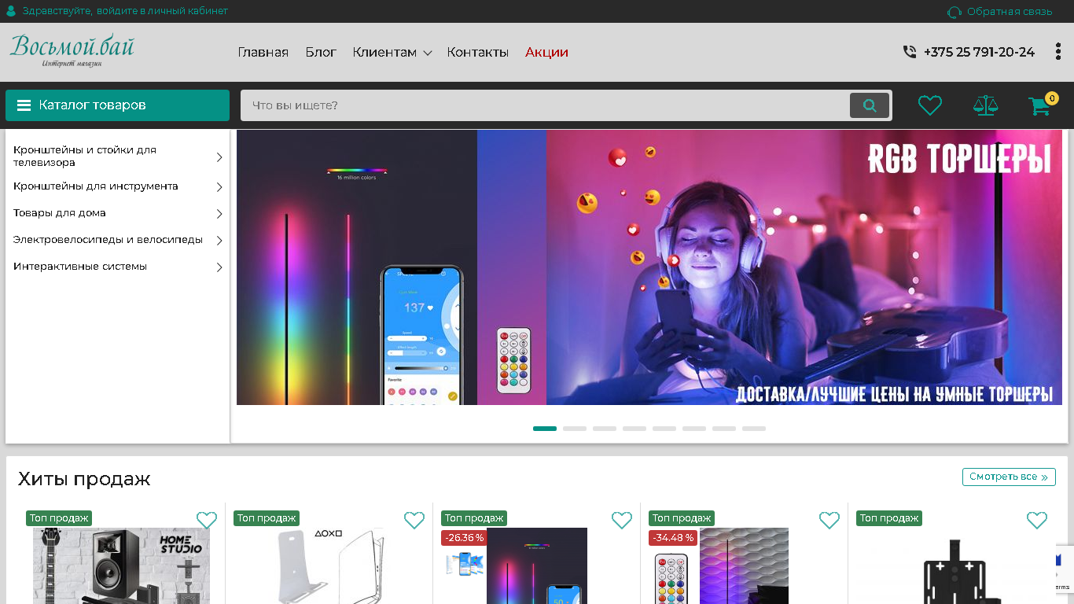1074x604 pixels.
Task: Open the Главная menu item
Action: click(263, 52)
